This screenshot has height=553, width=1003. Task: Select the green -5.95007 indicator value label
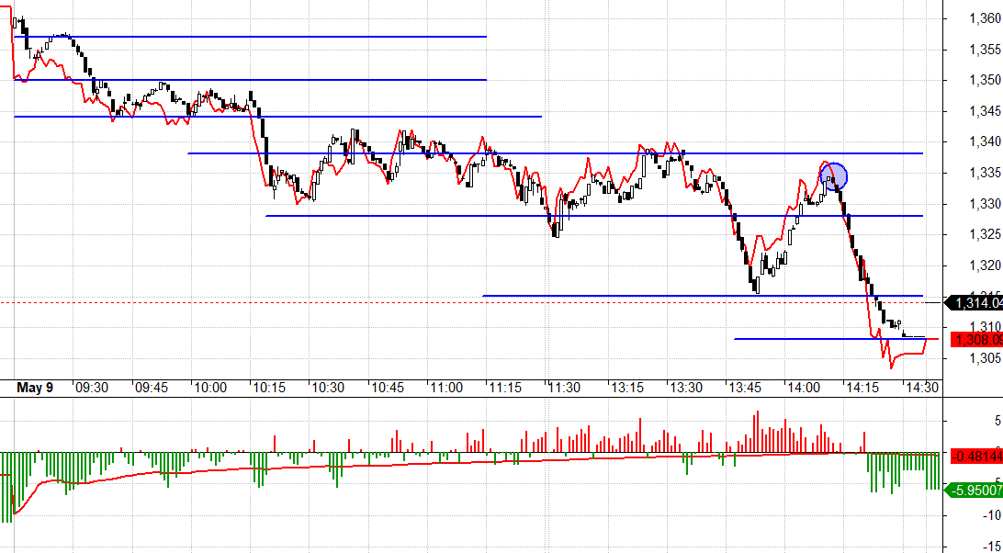point(976,491)
